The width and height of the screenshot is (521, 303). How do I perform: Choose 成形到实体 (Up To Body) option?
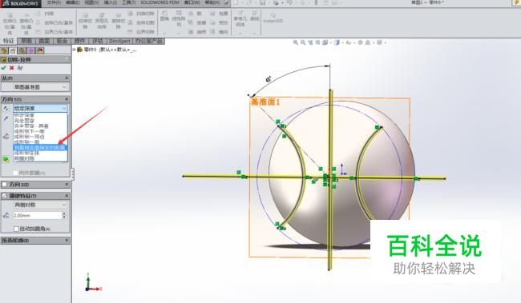40,153
